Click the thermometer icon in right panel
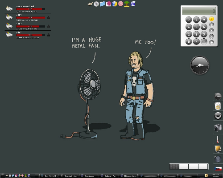This screenshot has height=178, width=223. pyautogui.click(x=218, y=139)
